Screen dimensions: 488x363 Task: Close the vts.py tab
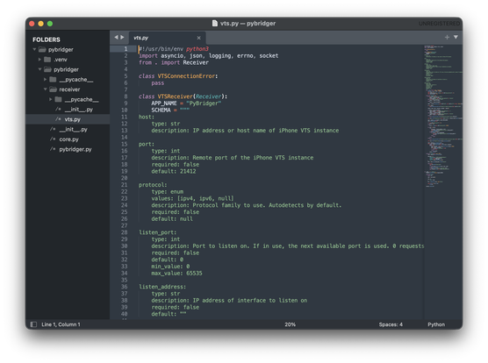coord(199,38)
